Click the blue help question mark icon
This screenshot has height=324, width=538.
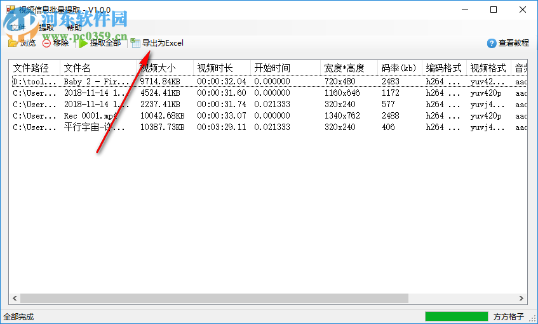492,43
